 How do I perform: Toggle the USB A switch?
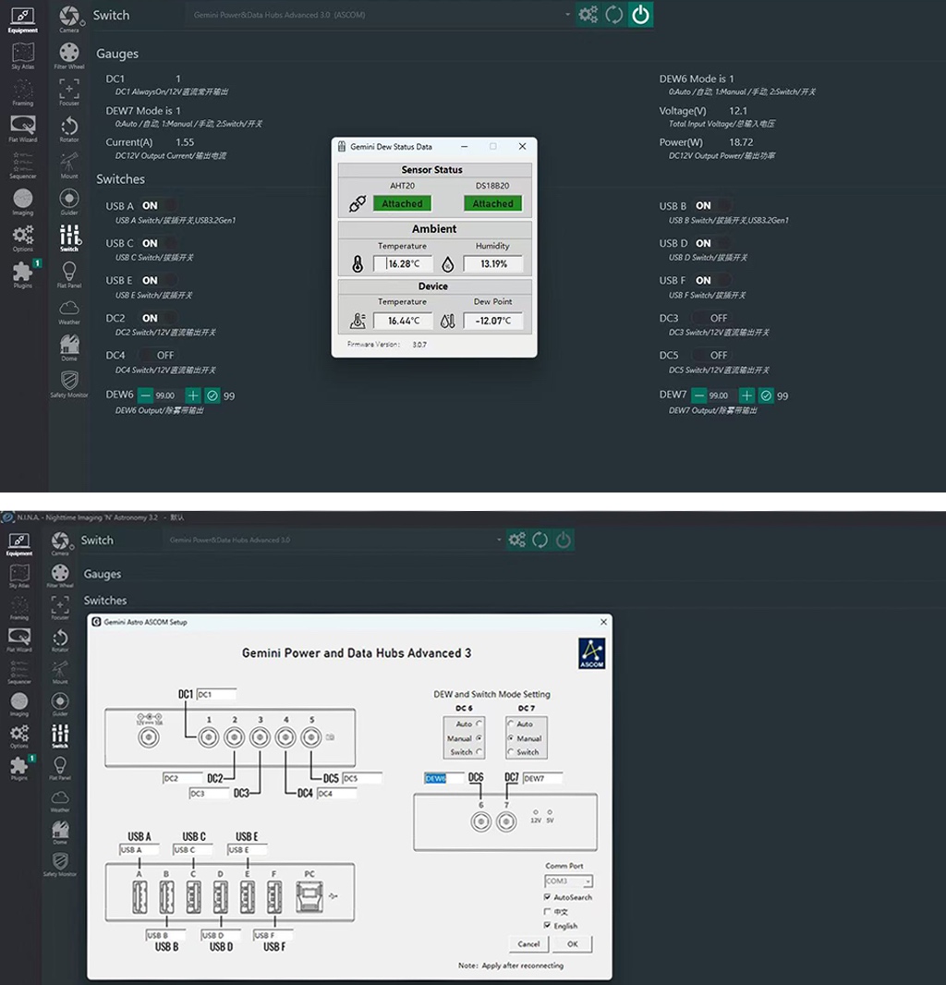click(x=160, y=205)
